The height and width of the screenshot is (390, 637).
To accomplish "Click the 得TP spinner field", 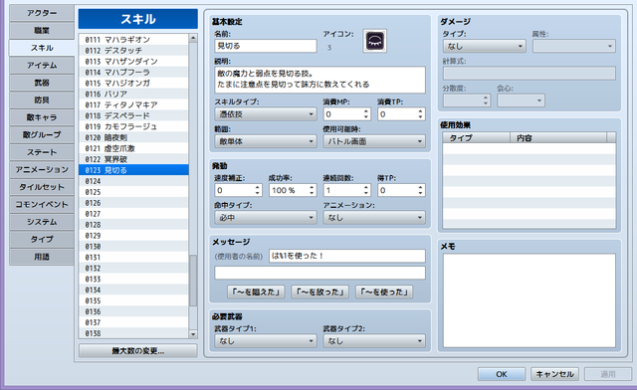I will click(x=401, y=191).
